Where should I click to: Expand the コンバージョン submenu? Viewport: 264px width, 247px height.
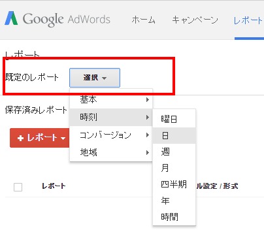(111, 135)
